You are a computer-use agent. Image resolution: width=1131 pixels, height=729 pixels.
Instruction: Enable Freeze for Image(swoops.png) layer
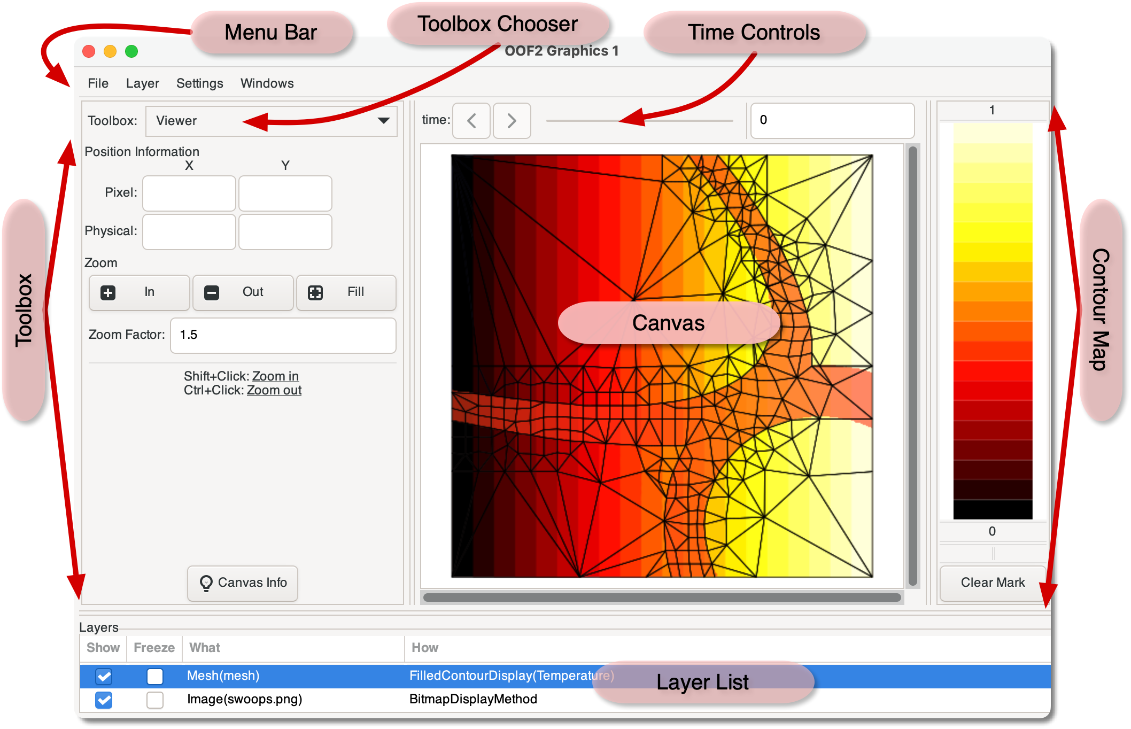click(155, 700)
